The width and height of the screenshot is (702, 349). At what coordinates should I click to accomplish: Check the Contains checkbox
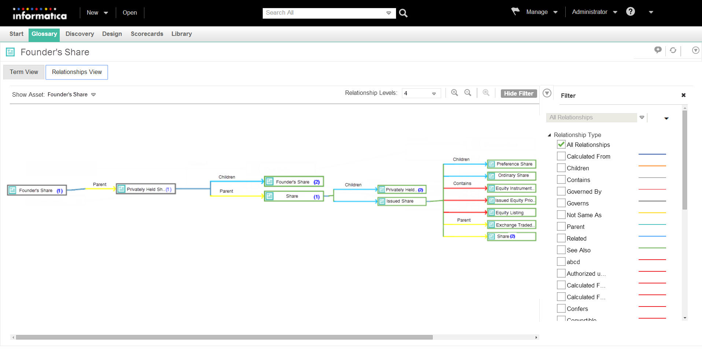tap(561, 179)
